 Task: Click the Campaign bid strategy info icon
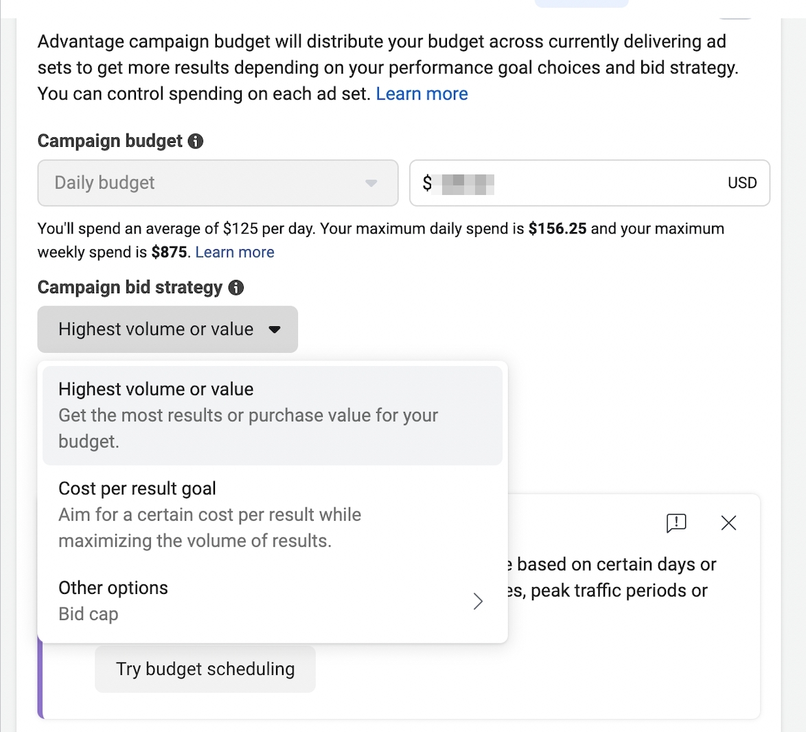[x=235, y=288]
